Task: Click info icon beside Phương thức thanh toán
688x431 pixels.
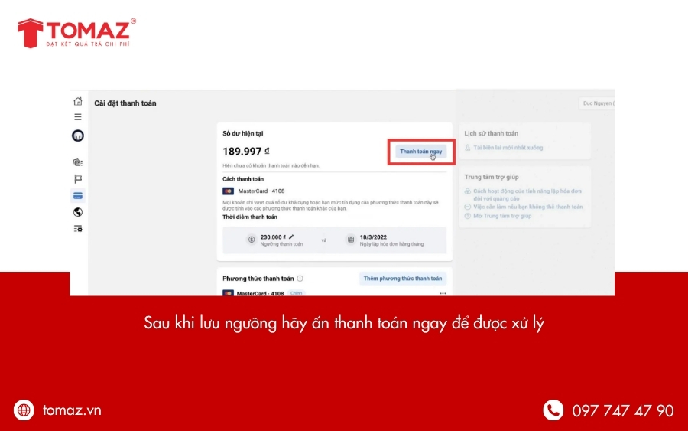Action: [x=300, y=279]
